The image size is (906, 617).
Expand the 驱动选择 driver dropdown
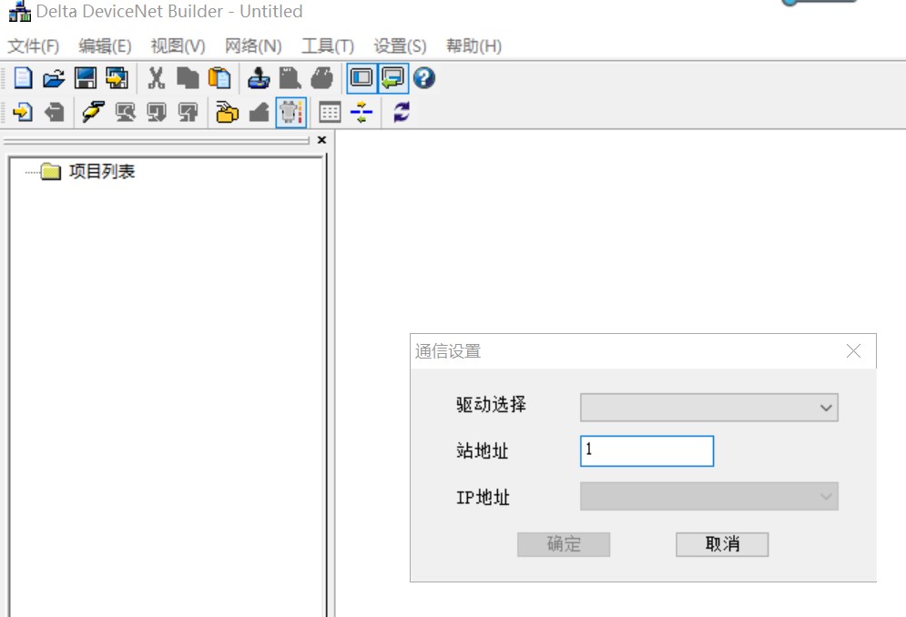(x=708, y=408)
